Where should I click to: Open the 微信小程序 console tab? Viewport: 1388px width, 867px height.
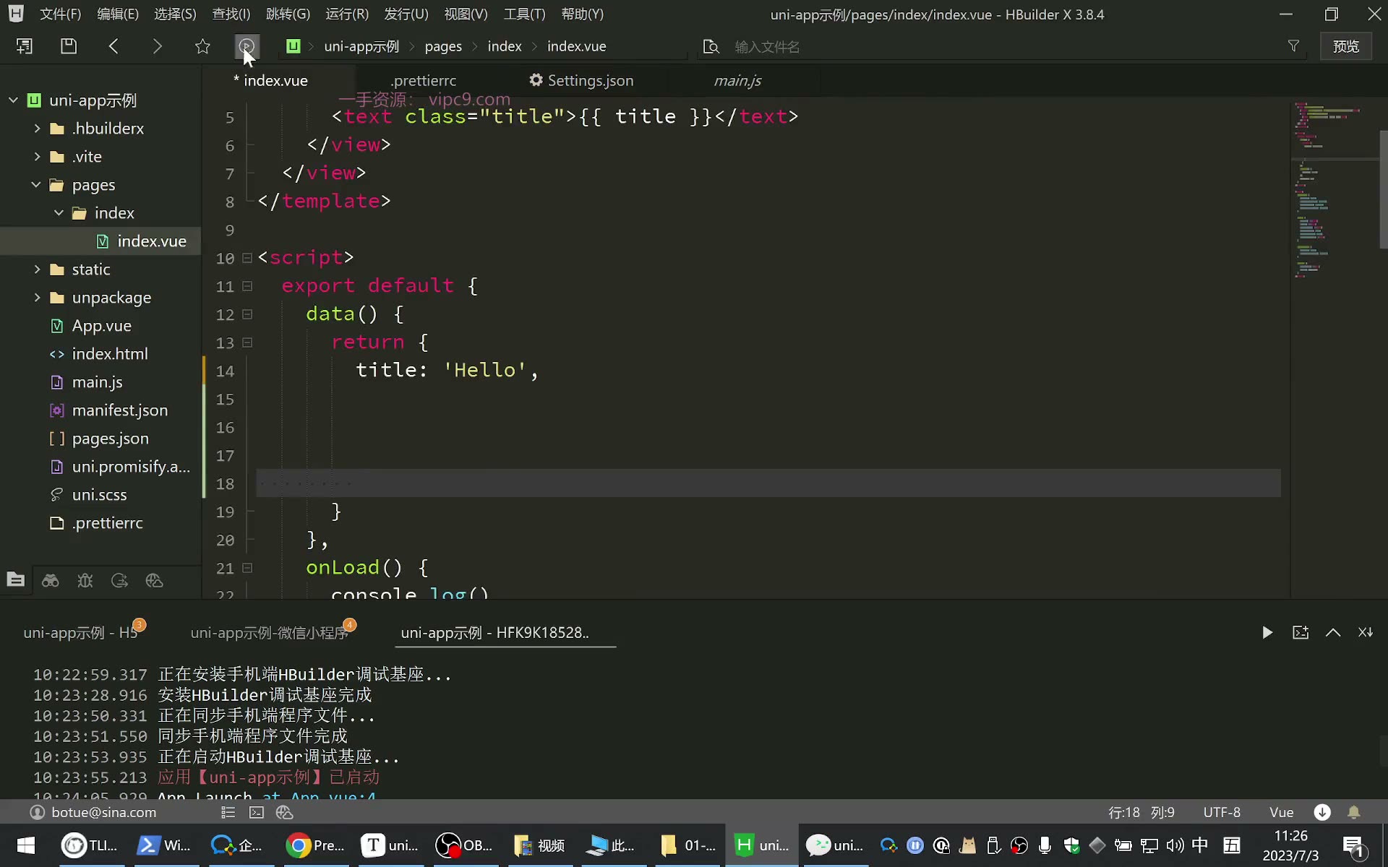click(x=269, y=633)
